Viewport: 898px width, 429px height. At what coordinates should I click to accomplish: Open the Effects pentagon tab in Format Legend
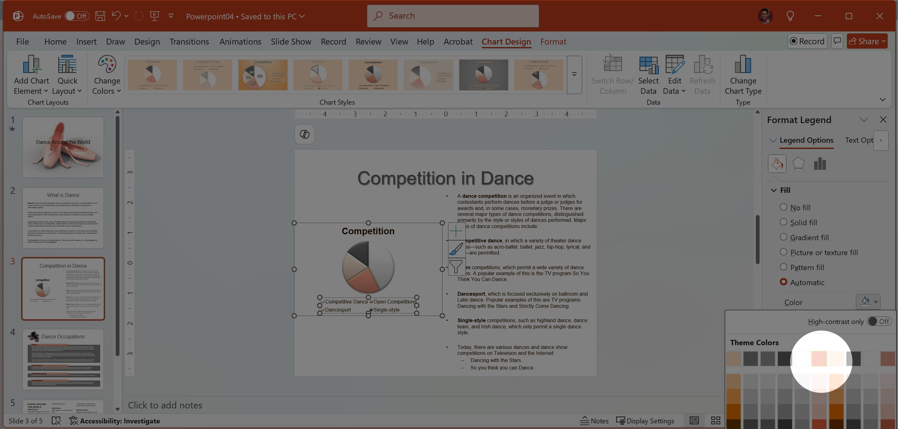[798, 163]
